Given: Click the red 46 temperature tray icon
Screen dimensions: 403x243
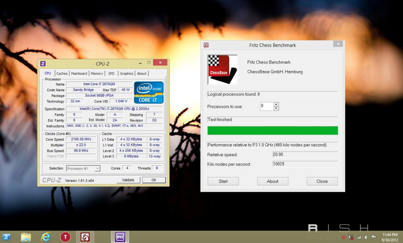Looking at the screenshot, I should click(343, 237).
